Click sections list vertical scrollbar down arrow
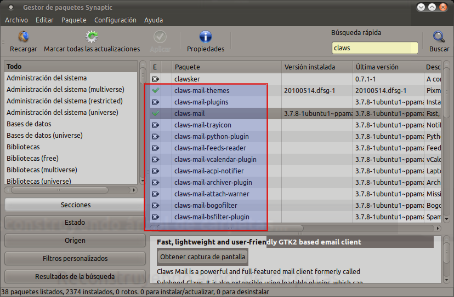Image resolution: width=454 pixels, height=297 pixels. pos(142,181)
